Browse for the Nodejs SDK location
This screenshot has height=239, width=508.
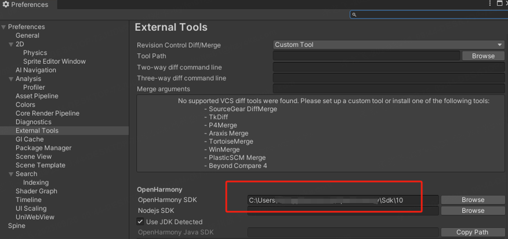473,211
